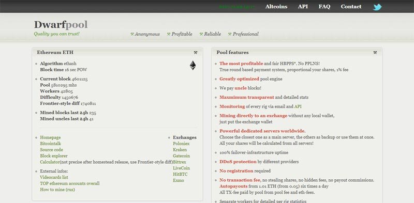Open the Source code link

51,150
